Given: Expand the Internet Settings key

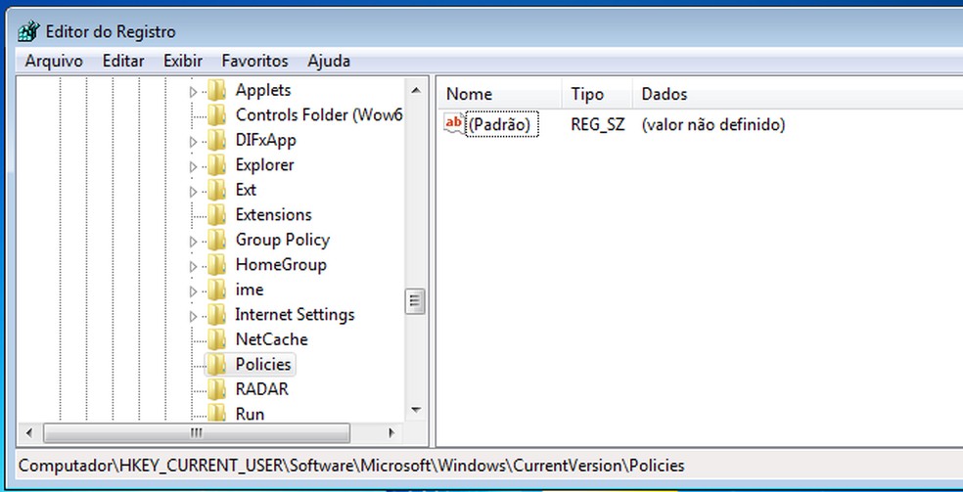Looking at the screenshot, I should click(x=194, y=315).
